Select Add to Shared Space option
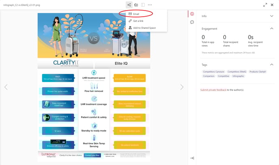The width and height of the screenshot is (279, 165). (x=144, y=28)
